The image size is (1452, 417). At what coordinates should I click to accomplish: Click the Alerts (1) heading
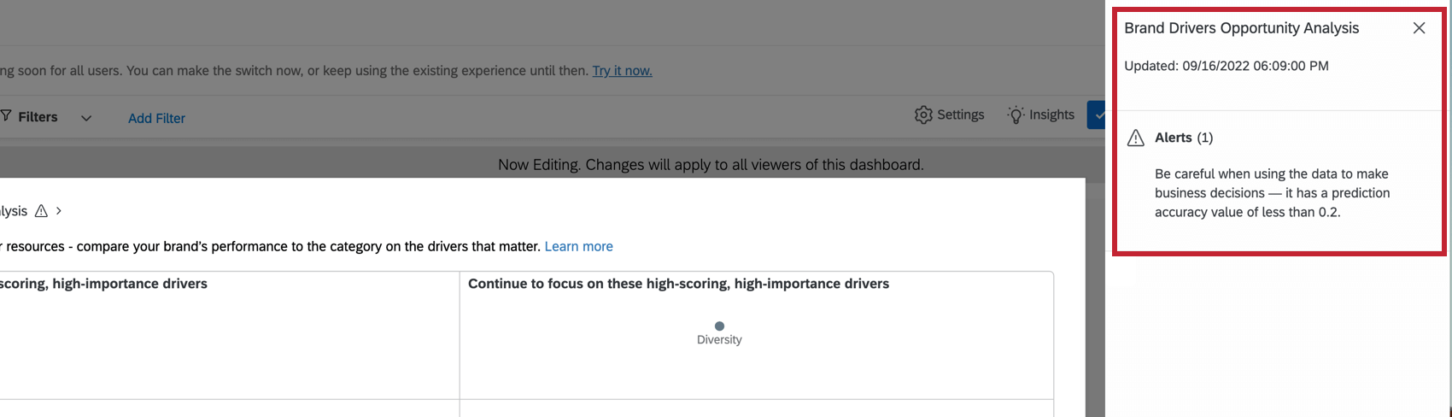click(1184, 138)
